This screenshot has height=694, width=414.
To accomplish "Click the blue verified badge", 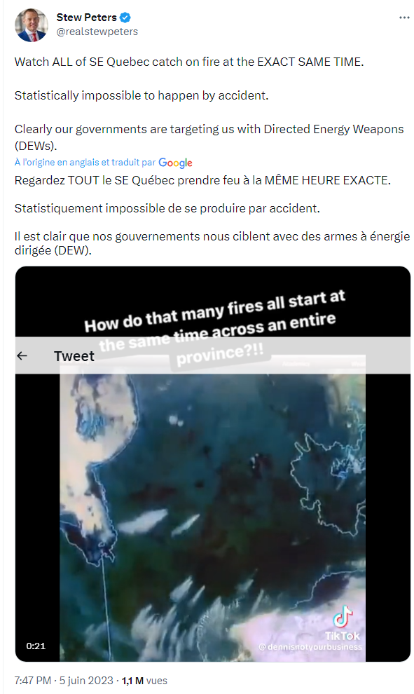I will pos(125,18).
